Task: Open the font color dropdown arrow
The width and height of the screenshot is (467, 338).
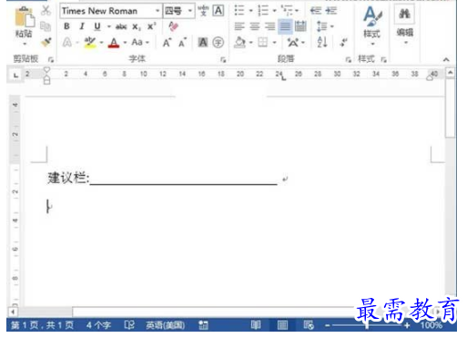Action: [x=125, y=43]
